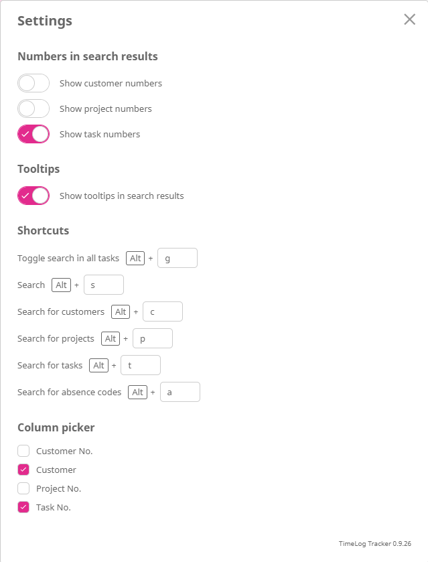Check the Customer No. column checkbox

[x=23, y=451]
